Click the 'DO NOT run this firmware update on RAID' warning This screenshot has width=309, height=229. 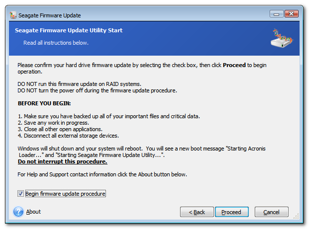[79, 84]
